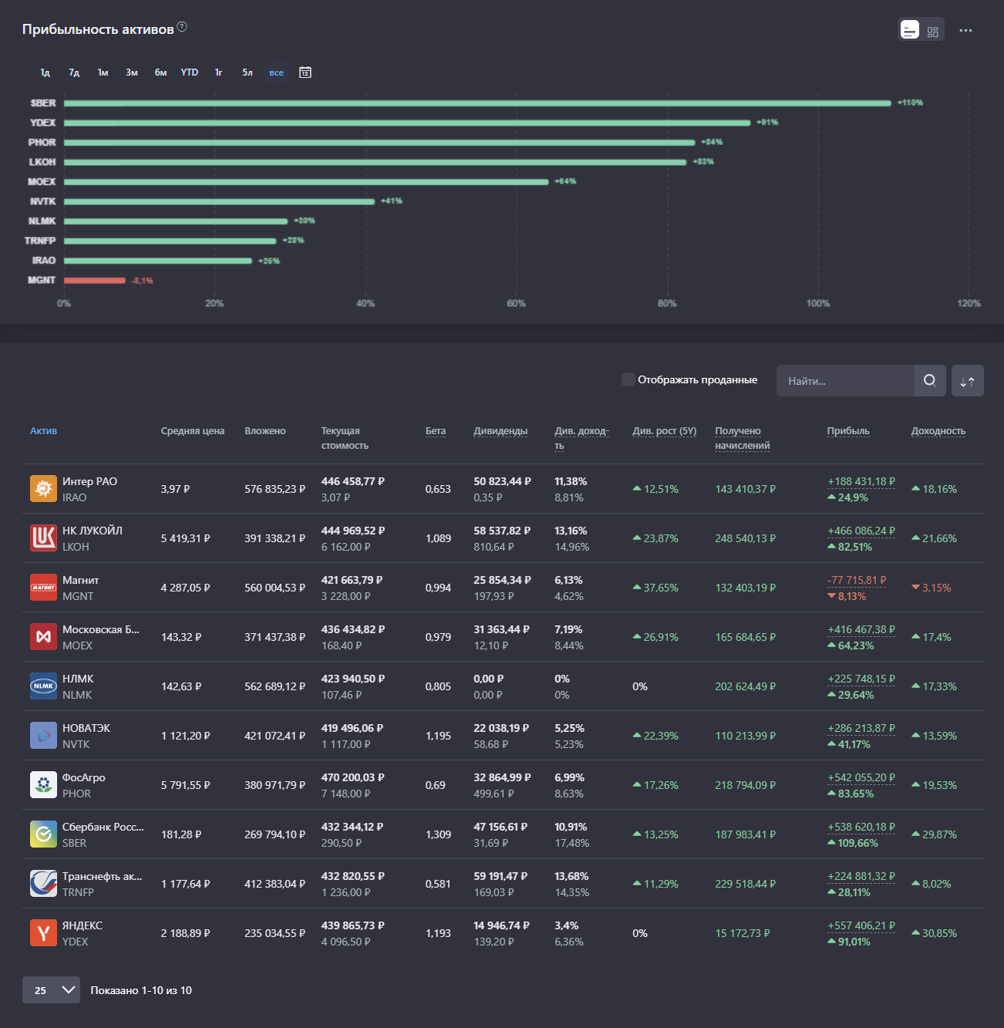Open the three-dots more options menu
Image resolution: width=1004 pixels, height=1028 pixels.
point(966,31)
